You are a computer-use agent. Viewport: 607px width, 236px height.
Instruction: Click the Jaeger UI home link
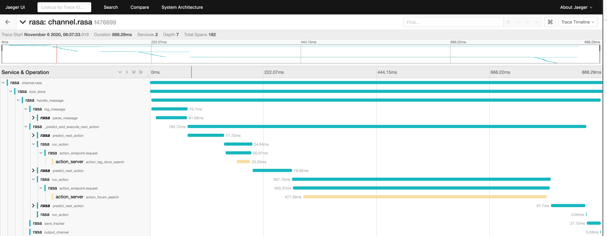click(x=15, y=7)
